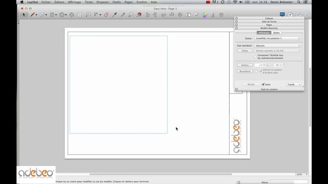Screen dimensions: 328x184
Task: Click the Brouillard button
Action: coord(245,71)
